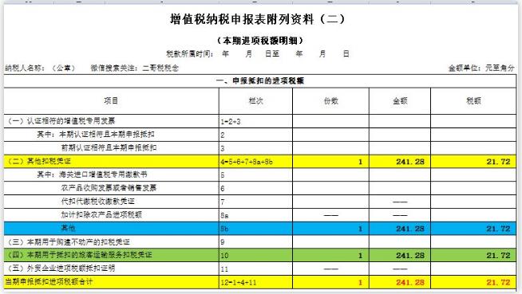Click the 农产品收购发票或者销售发票 cell

click(111, 188)
